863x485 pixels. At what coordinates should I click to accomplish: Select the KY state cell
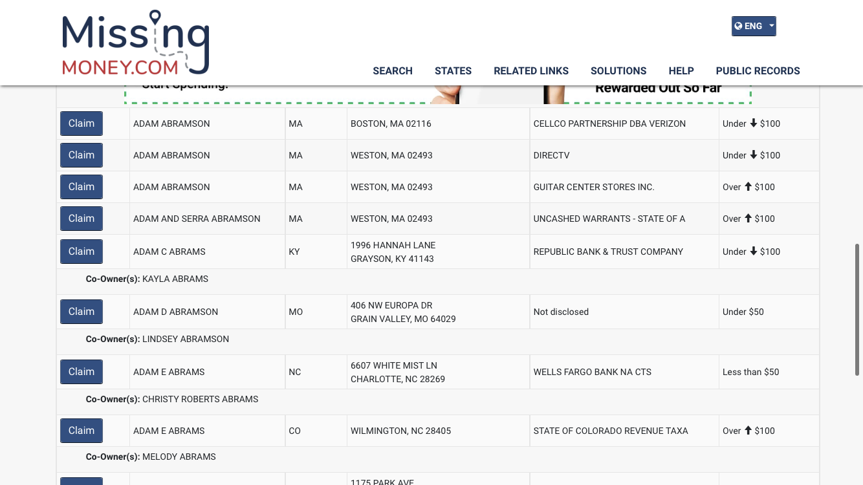(316, 252)
